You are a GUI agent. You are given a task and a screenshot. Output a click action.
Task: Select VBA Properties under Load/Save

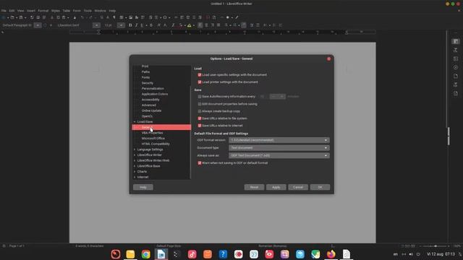point(152,133)
